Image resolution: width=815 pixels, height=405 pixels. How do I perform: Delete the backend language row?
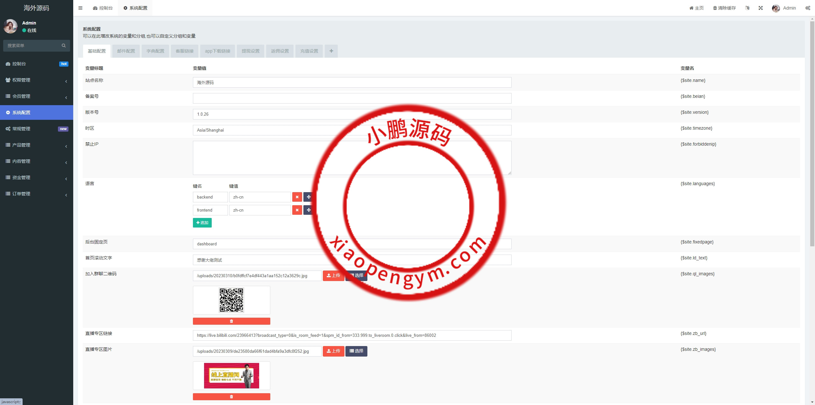[297, 197]
